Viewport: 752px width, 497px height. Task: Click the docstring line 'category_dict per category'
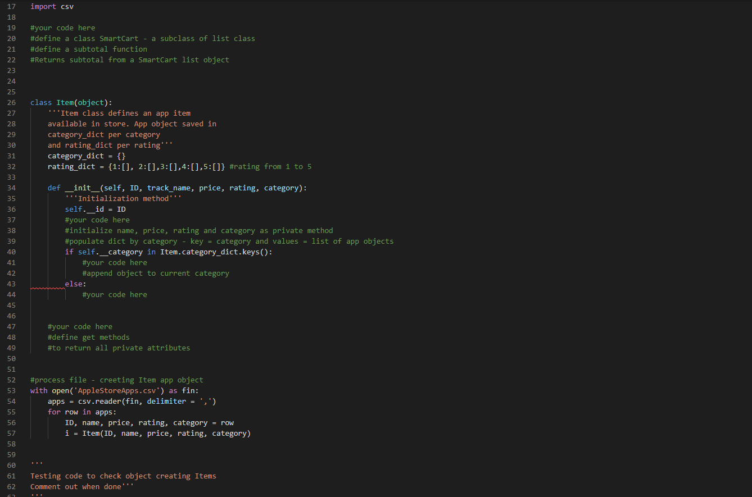pos(104,135)
